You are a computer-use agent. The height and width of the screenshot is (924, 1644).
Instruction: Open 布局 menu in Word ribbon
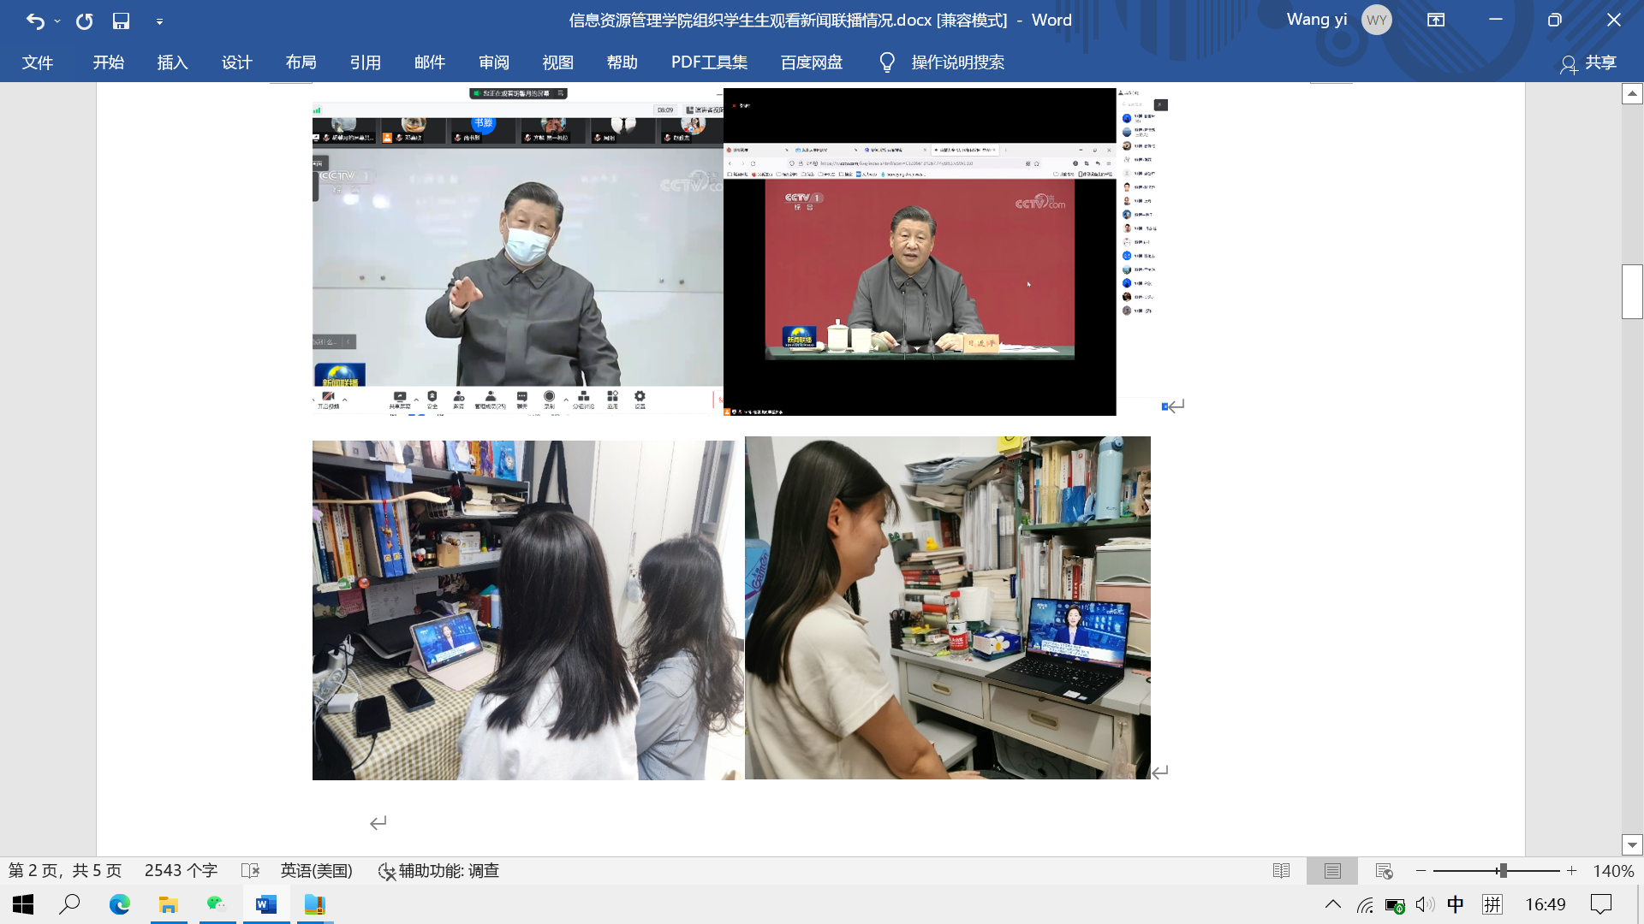coord(301,62)
